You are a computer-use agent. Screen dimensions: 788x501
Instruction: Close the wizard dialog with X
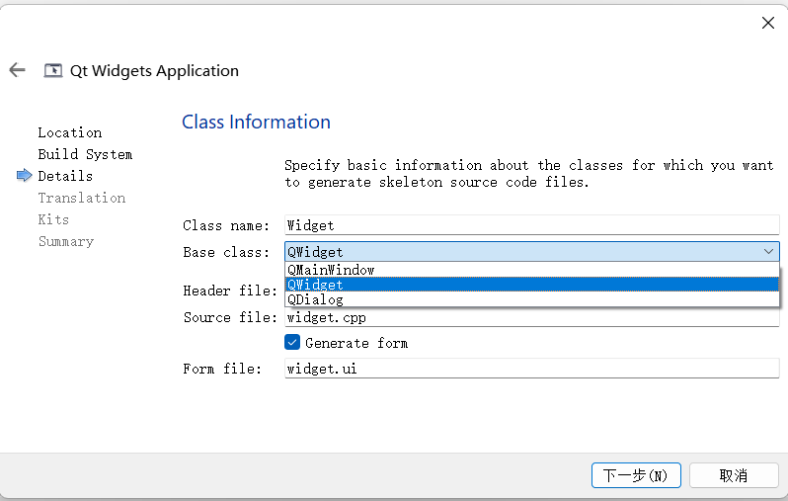[x=767, y=23]
